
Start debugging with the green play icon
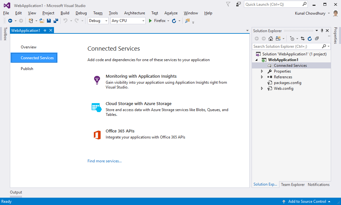(x=150, y=21)
